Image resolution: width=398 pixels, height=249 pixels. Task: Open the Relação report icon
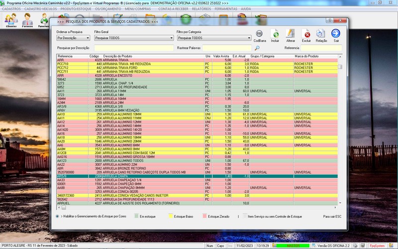(x=321, y=34)
